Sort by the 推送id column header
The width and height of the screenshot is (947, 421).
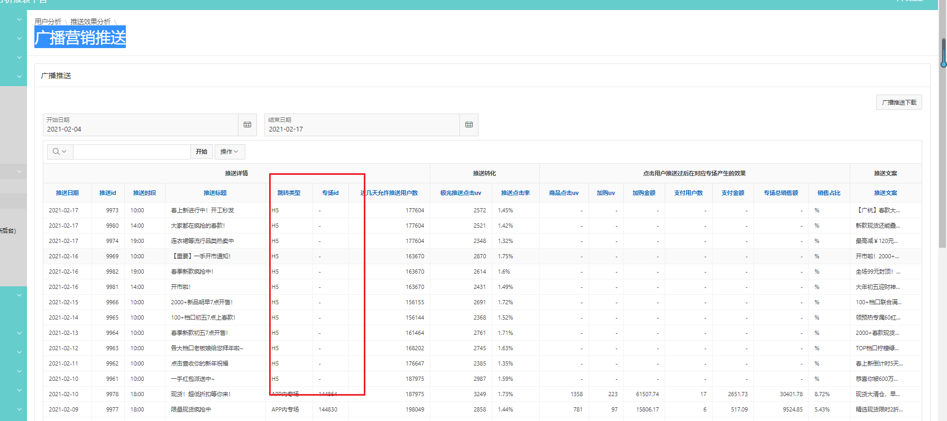coord(108,193)
